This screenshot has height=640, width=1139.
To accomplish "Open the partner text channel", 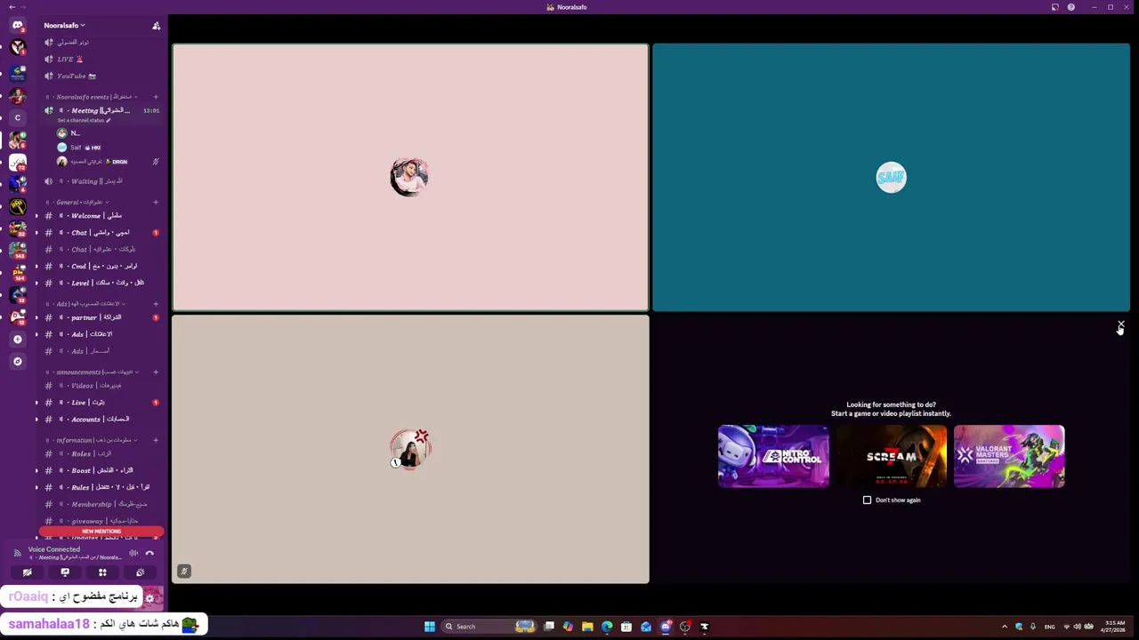I will (101, 317).
